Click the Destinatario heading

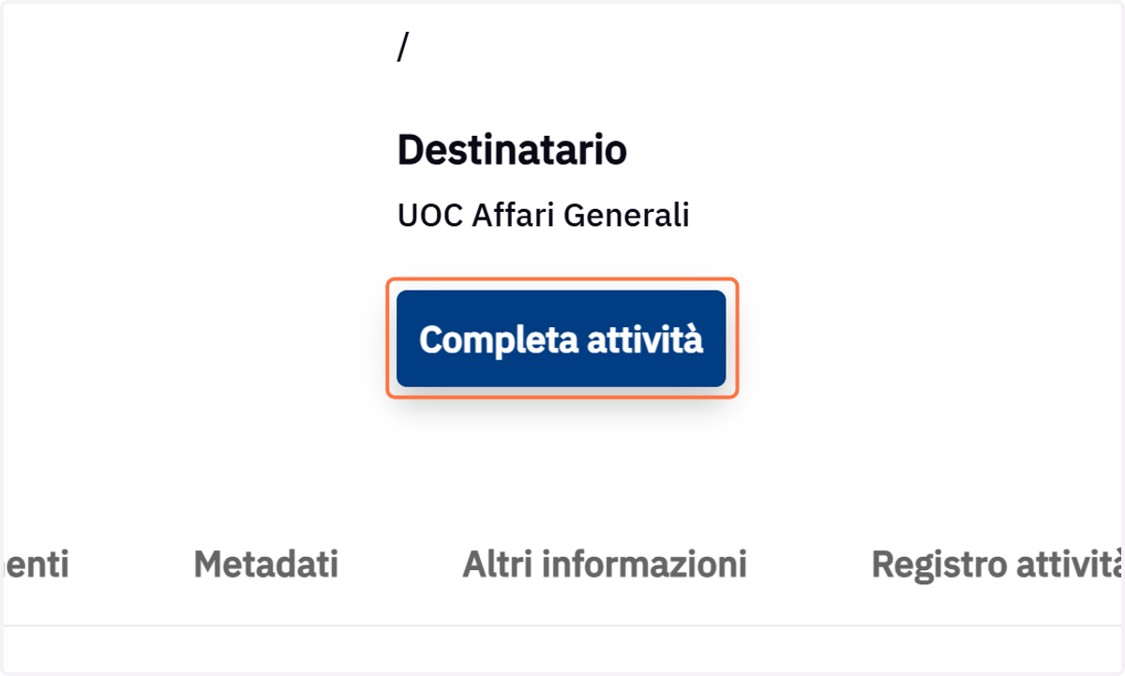click(x=512, y=150)
